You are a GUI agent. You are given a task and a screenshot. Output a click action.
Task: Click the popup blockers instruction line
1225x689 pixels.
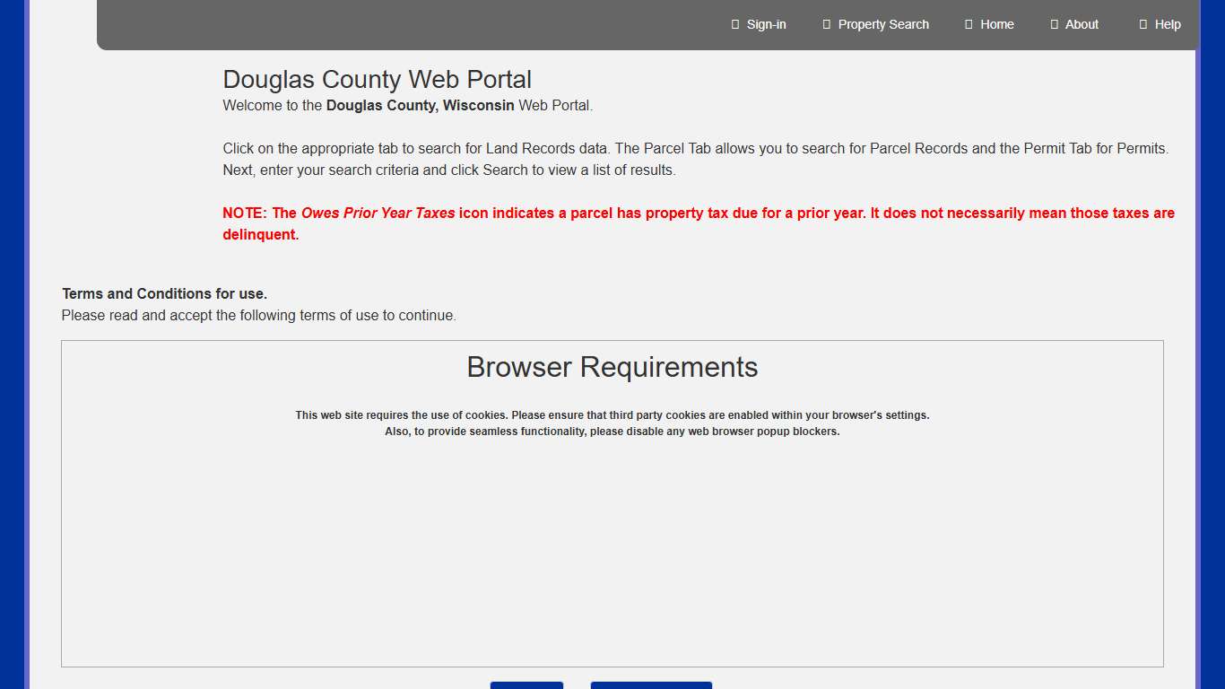coord(612,432)
